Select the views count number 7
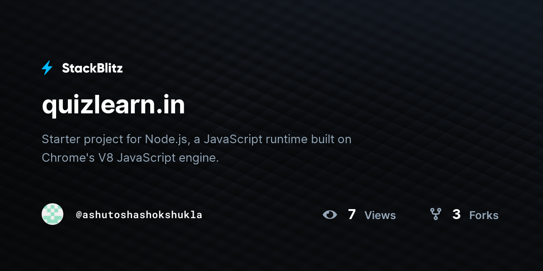 [352, 215]
